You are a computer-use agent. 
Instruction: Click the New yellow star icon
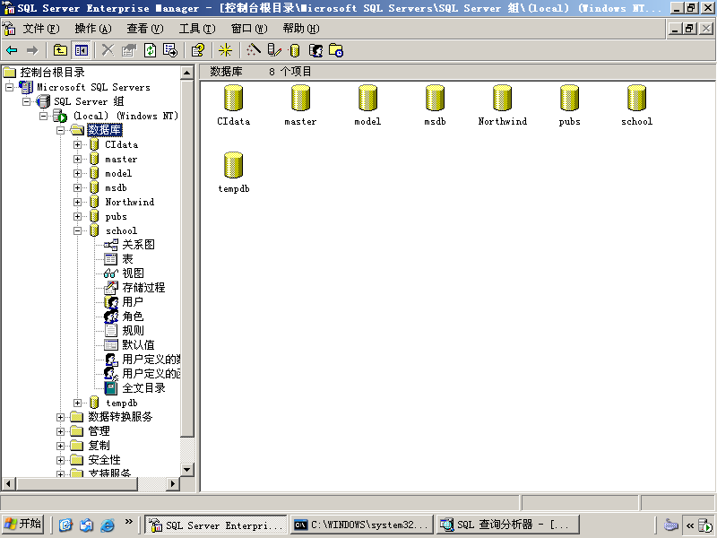(x=226, y=50)
